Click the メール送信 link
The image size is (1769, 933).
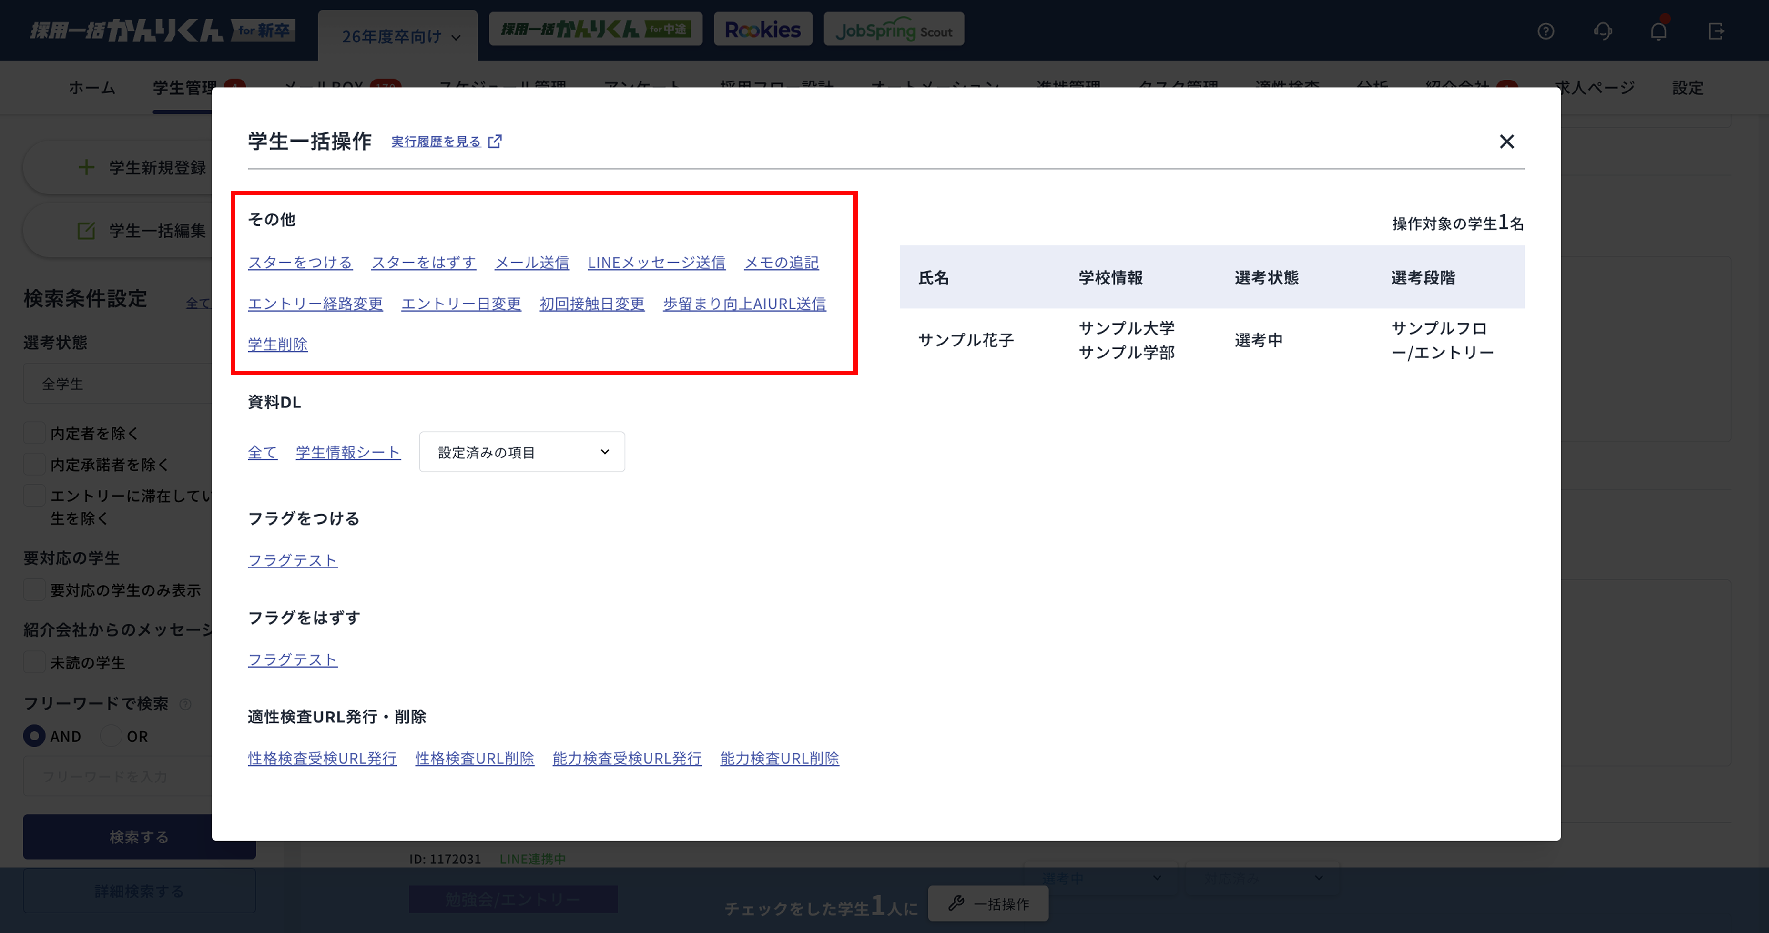click(x=531, y=263)
